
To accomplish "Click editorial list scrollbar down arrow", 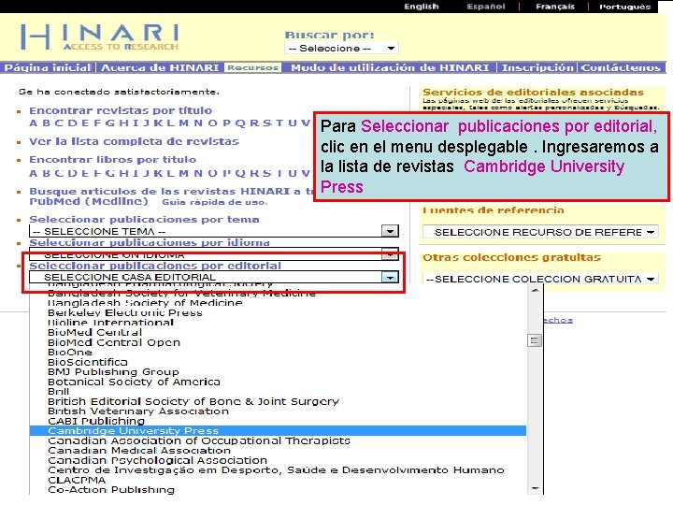I will pyautogui.click(x=536, y=489).
